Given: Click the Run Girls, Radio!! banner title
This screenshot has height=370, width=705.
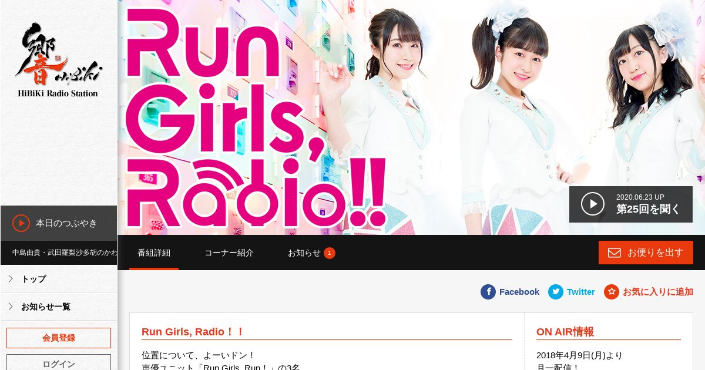Looking at the screenshot, I should (256, 117).
